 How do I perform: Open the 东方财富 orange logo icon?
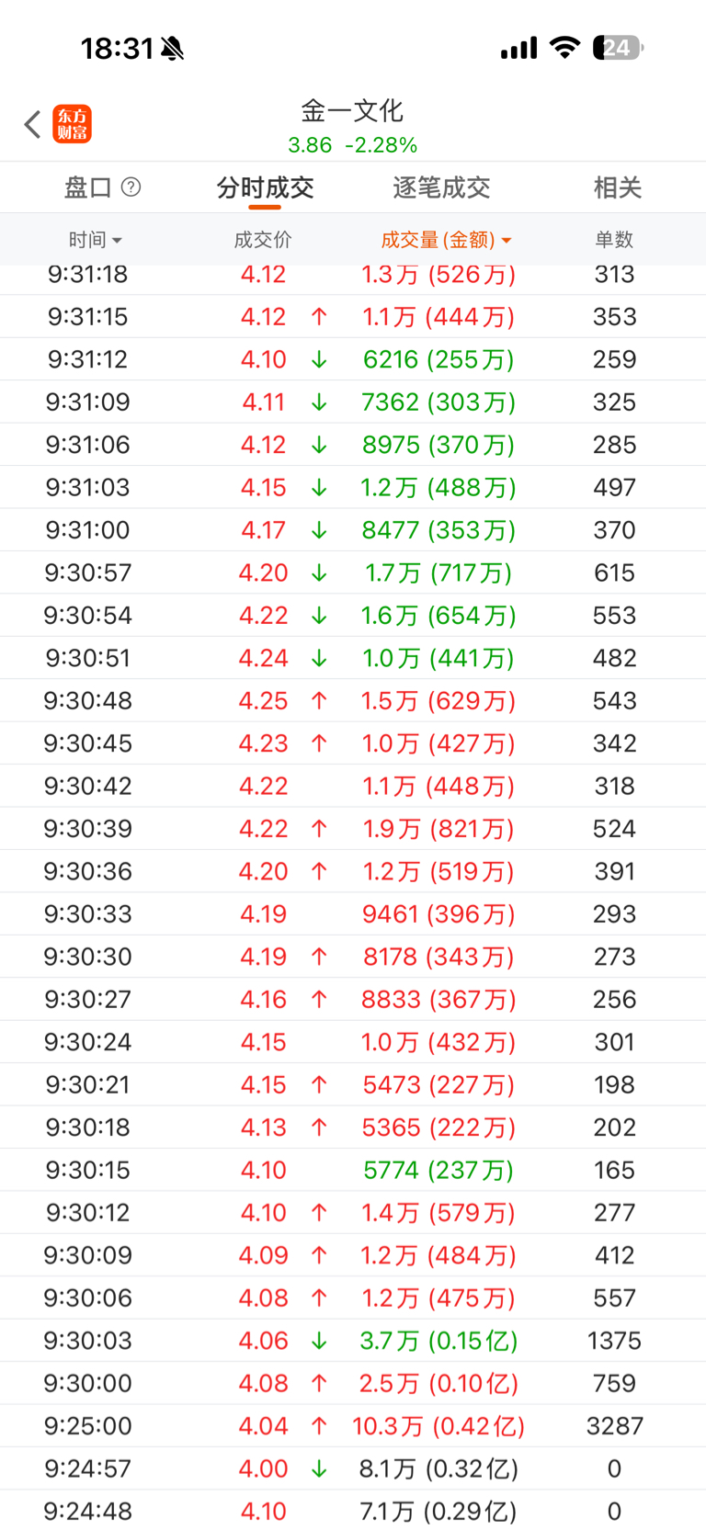73,124
